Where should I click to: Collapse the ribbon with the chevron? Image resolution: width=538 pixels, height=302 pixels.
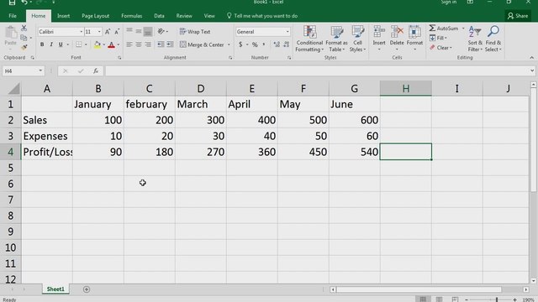tap(532, 58)
